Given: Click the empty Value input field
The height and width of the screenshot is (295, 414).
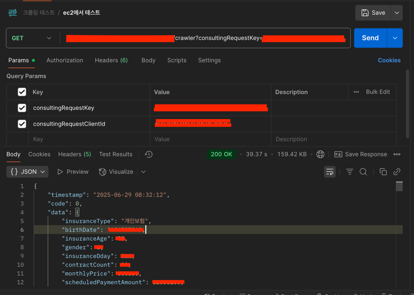Looking at the screenshot, I should 210,139.
